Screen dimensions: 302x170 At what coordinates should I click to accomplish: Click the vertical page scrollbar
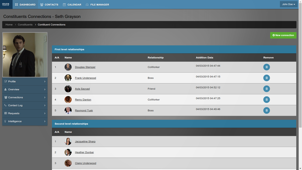(x=300, y=65)
